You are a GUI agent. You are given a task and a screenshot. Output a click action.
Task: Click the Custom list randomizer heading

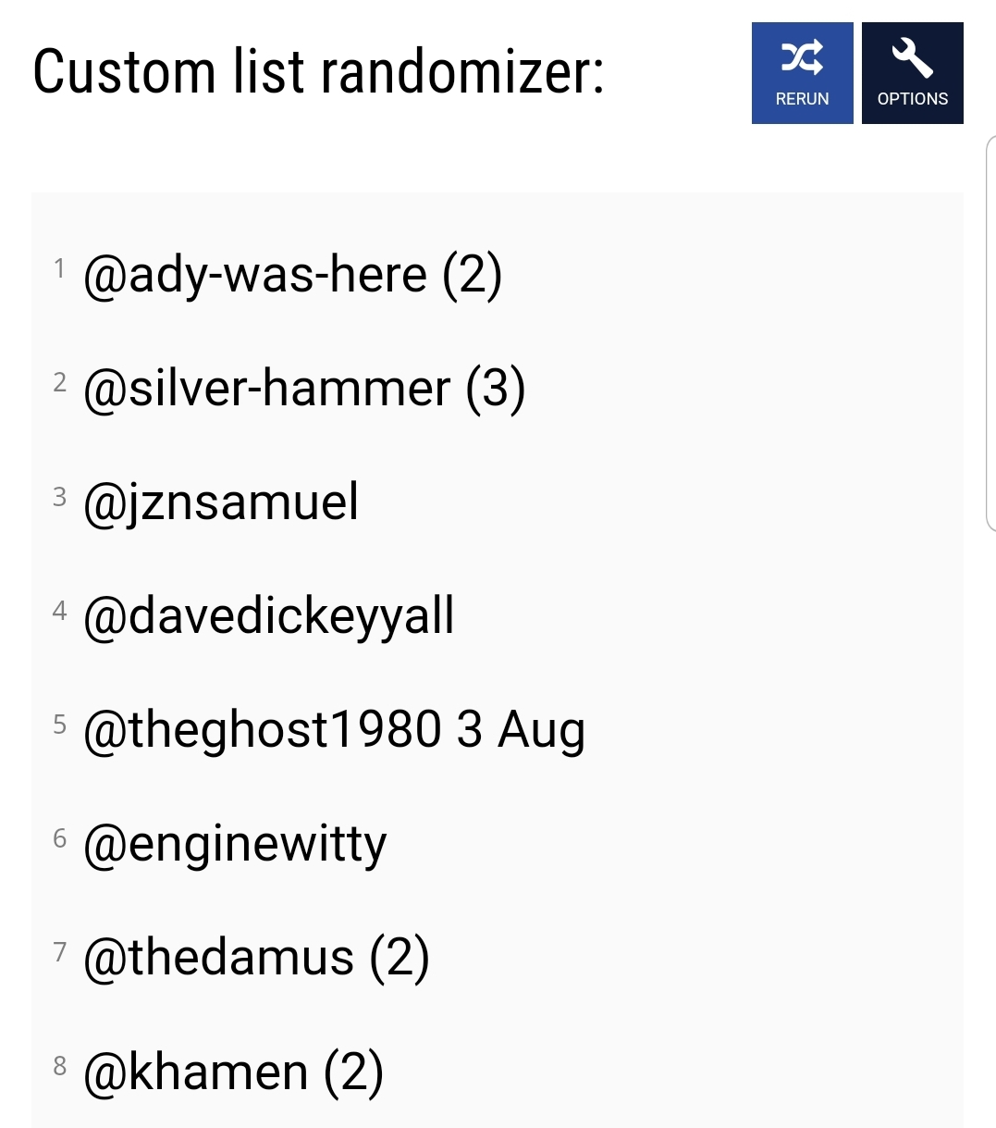tap(319, 72)
